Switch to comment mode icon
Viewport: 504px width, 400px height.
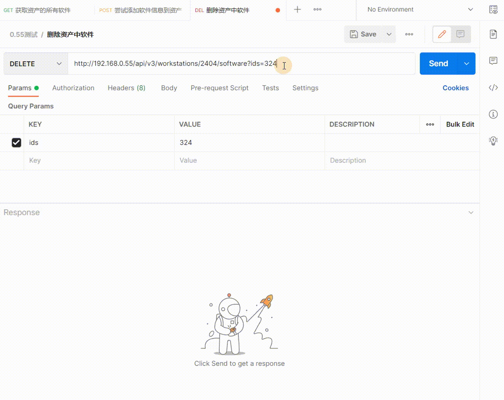(461, 34)
